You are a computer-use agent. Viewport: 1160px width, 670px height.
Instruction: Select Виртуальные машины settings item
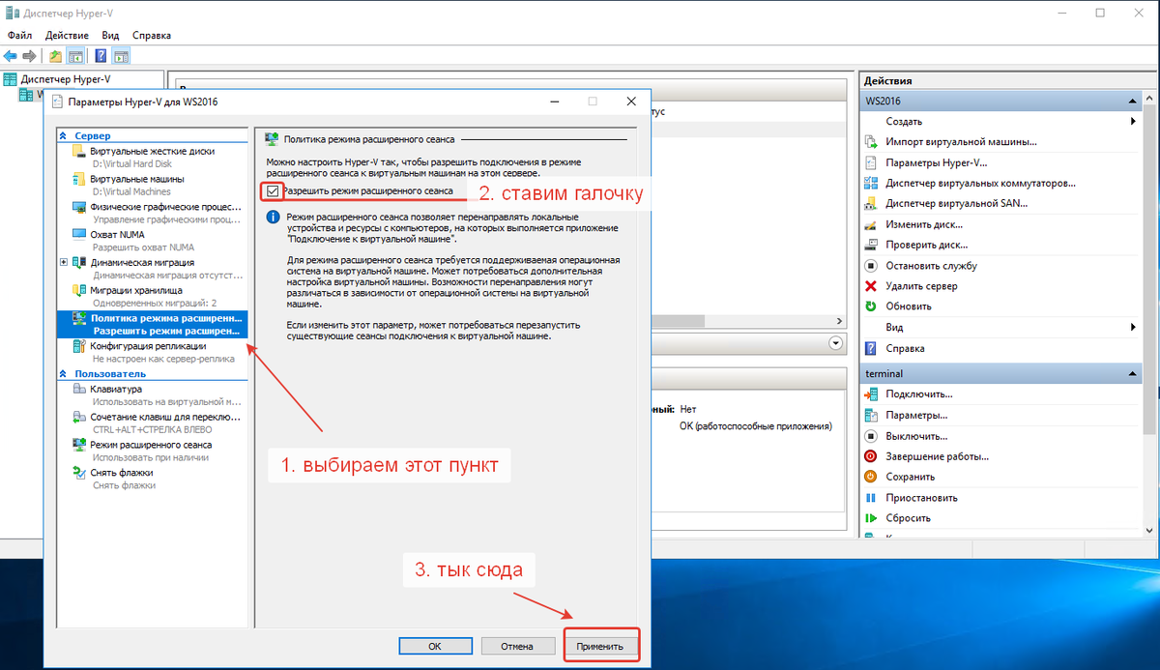(x=136, y=179)
